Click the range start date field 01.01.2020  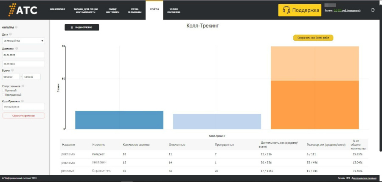coord(23,55)
